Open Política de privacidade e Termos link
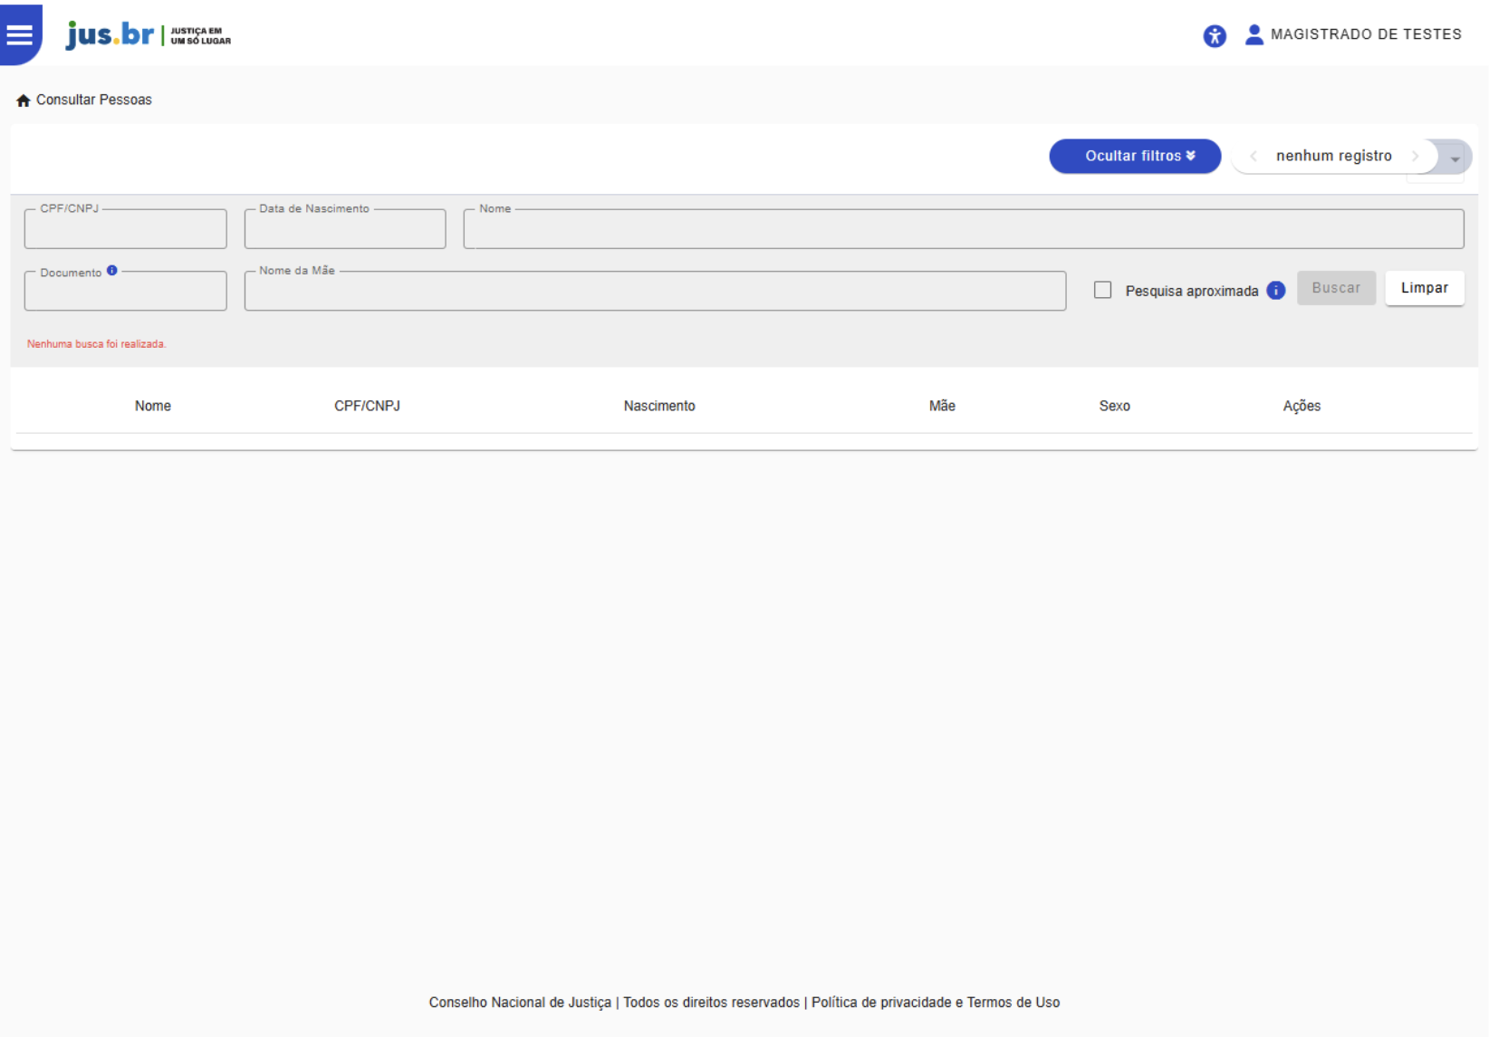1489x1047 pixels. [x=935, y=1003]
